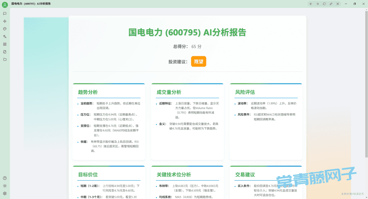Click the refresh page icon
This screenshot has height=199, width=368.
point(324,4)
